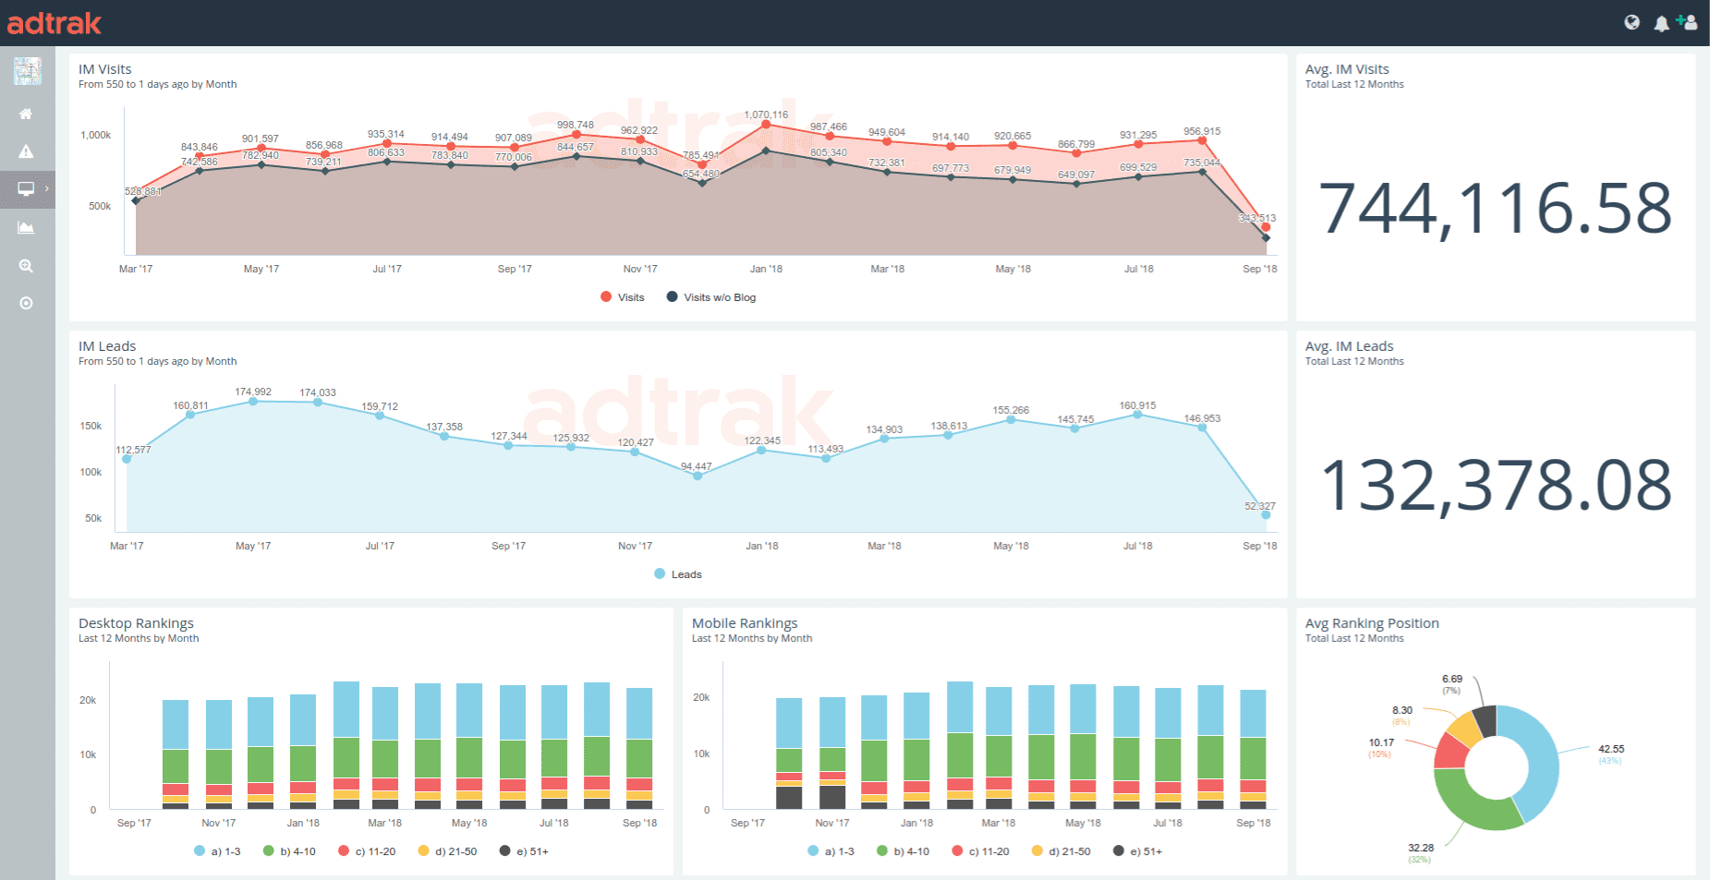Click the IM Leads panel title
This screenshot has height=880, width=1710.
(107, 346)
